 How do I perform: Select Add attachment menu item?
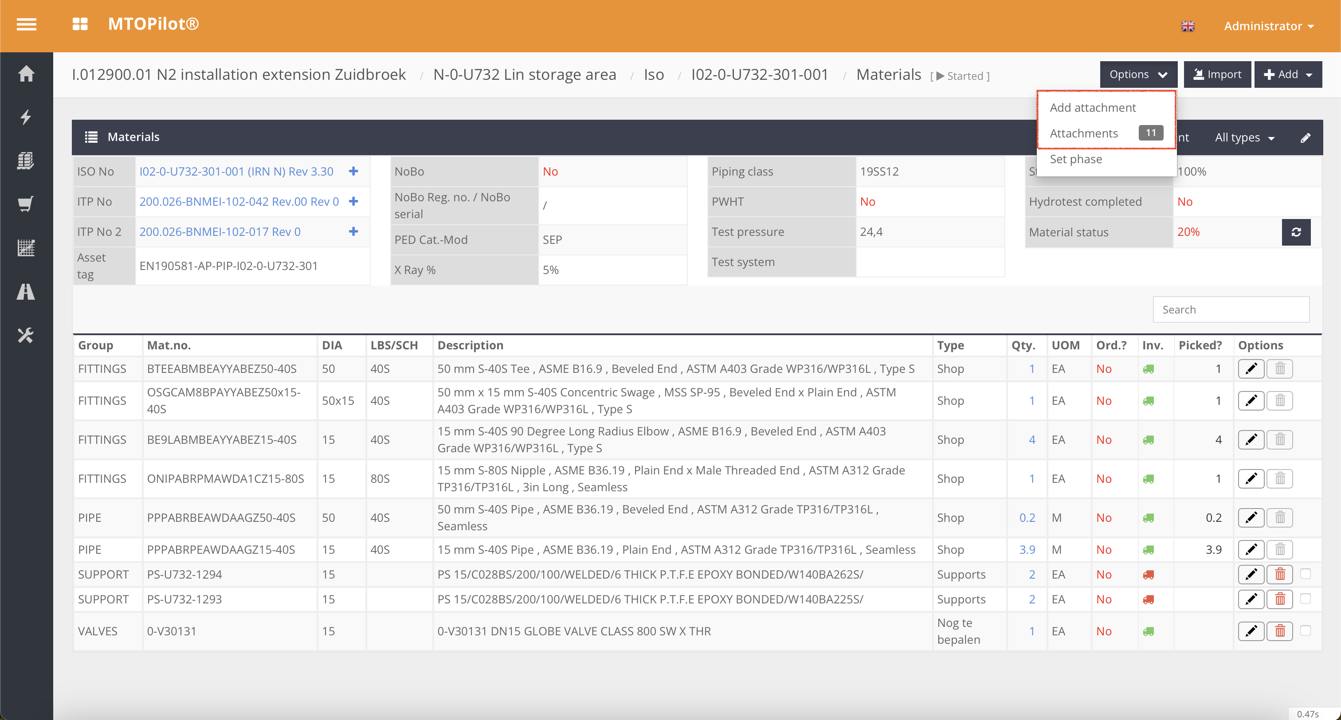pos(1092,108)
